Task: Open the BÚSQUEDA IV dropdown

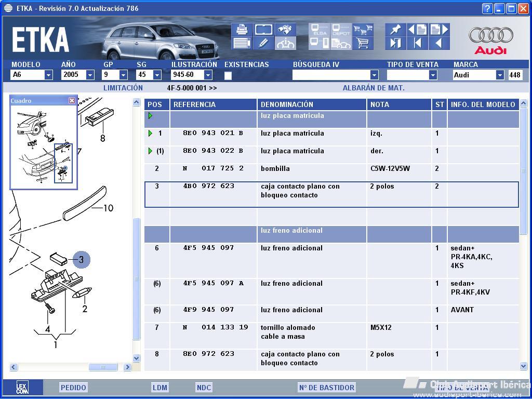Action: [374, 75]
